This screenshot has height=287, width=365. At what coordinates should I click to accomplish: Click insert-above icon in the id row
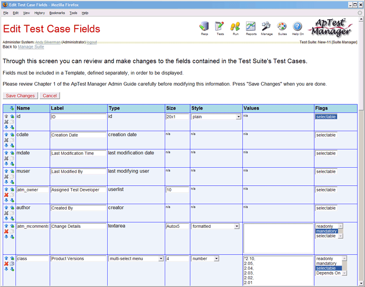[12, 116]
